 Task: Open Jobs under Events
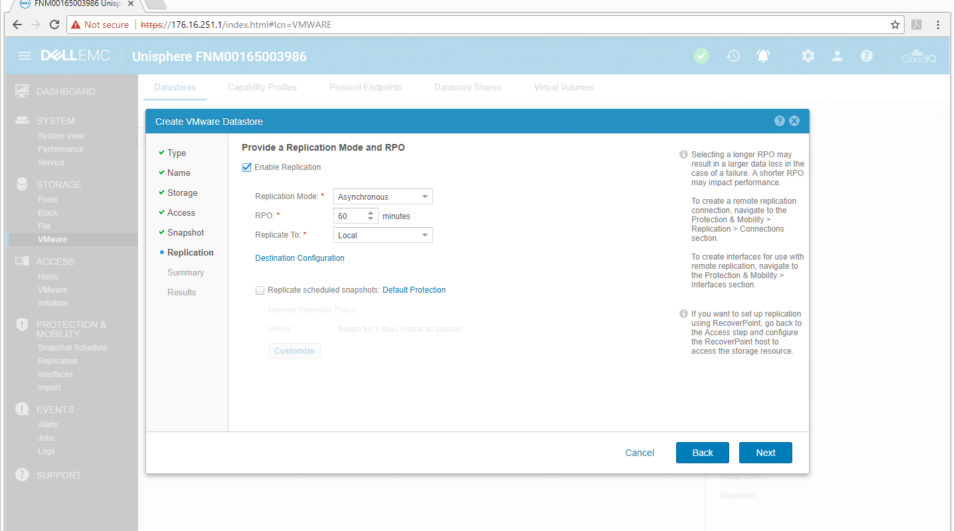coord(46,438)
